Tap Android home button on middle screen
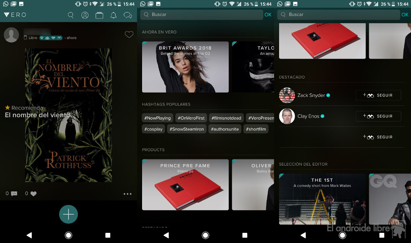411x243 pixels. click(x=205, y=235)
